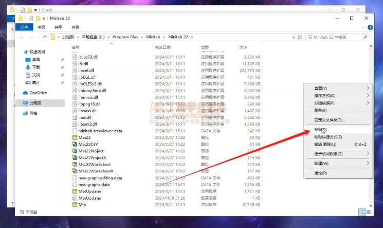383x228 pixels.
Task: Open the 主页 ribbon tab
Action: (41, 27)
